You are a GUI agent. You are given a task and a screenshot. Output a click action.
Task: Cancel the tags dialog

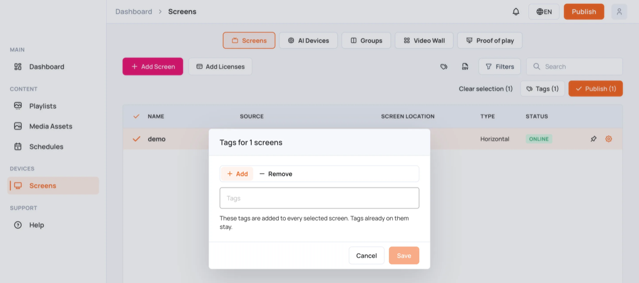point(366,255)
